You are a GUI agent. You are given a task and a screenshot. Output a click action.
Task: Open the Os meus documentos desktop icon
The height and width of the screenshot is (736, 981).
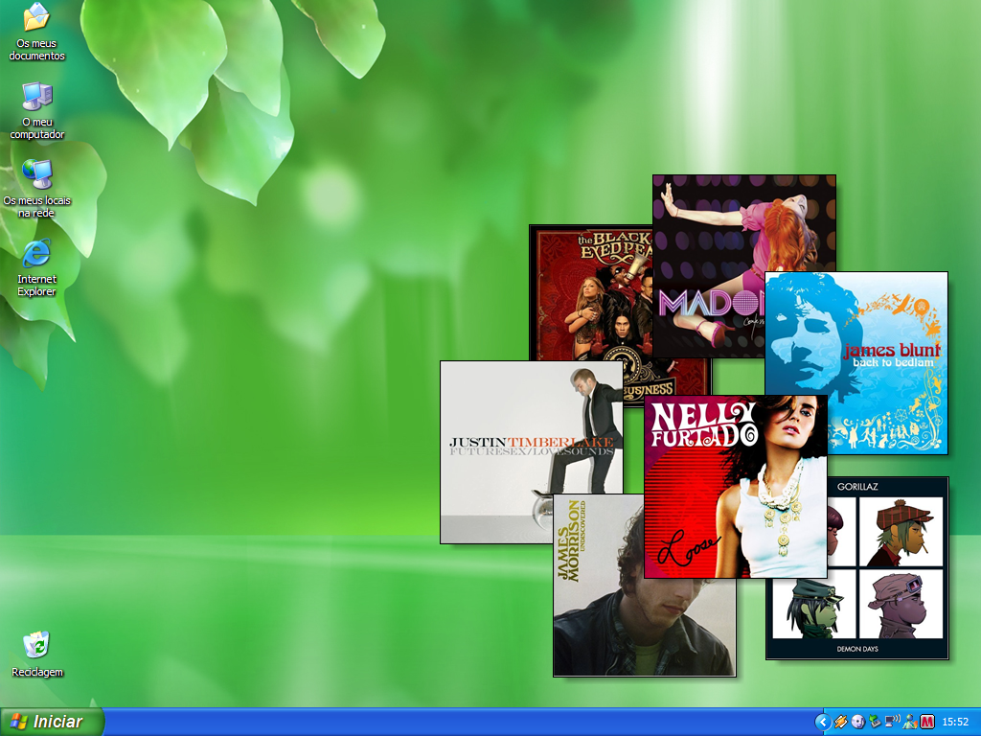(x=36, y=32)
